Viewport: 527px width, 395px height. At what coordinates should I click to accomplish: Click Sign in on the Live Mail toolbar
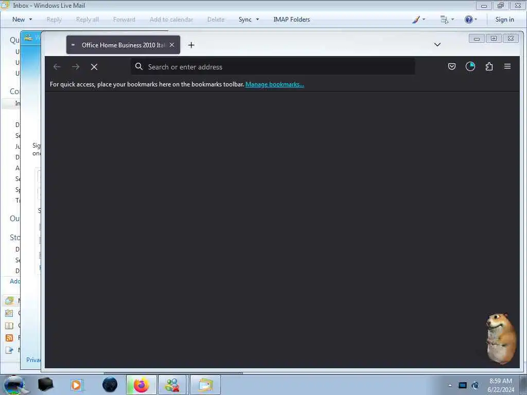coord(504,20)
